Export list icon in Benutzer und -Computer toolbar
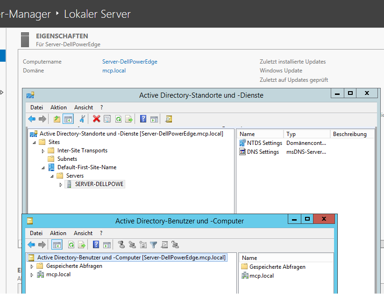 [x=82, y=245]
